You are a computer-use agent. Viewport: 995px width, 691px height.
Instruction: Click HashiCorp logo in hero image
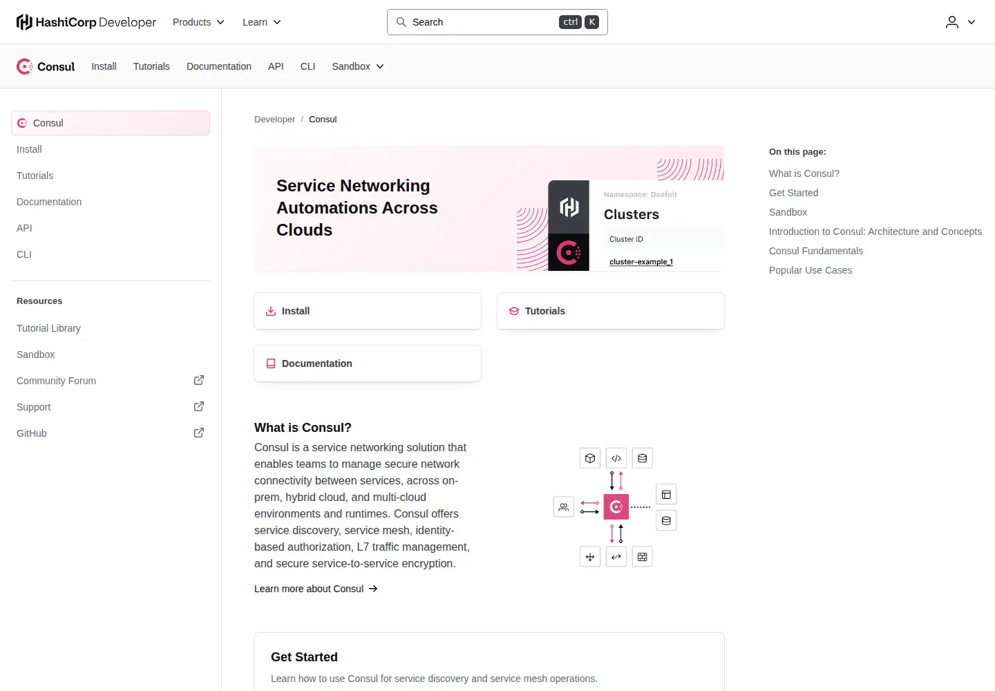pos(569,207)
